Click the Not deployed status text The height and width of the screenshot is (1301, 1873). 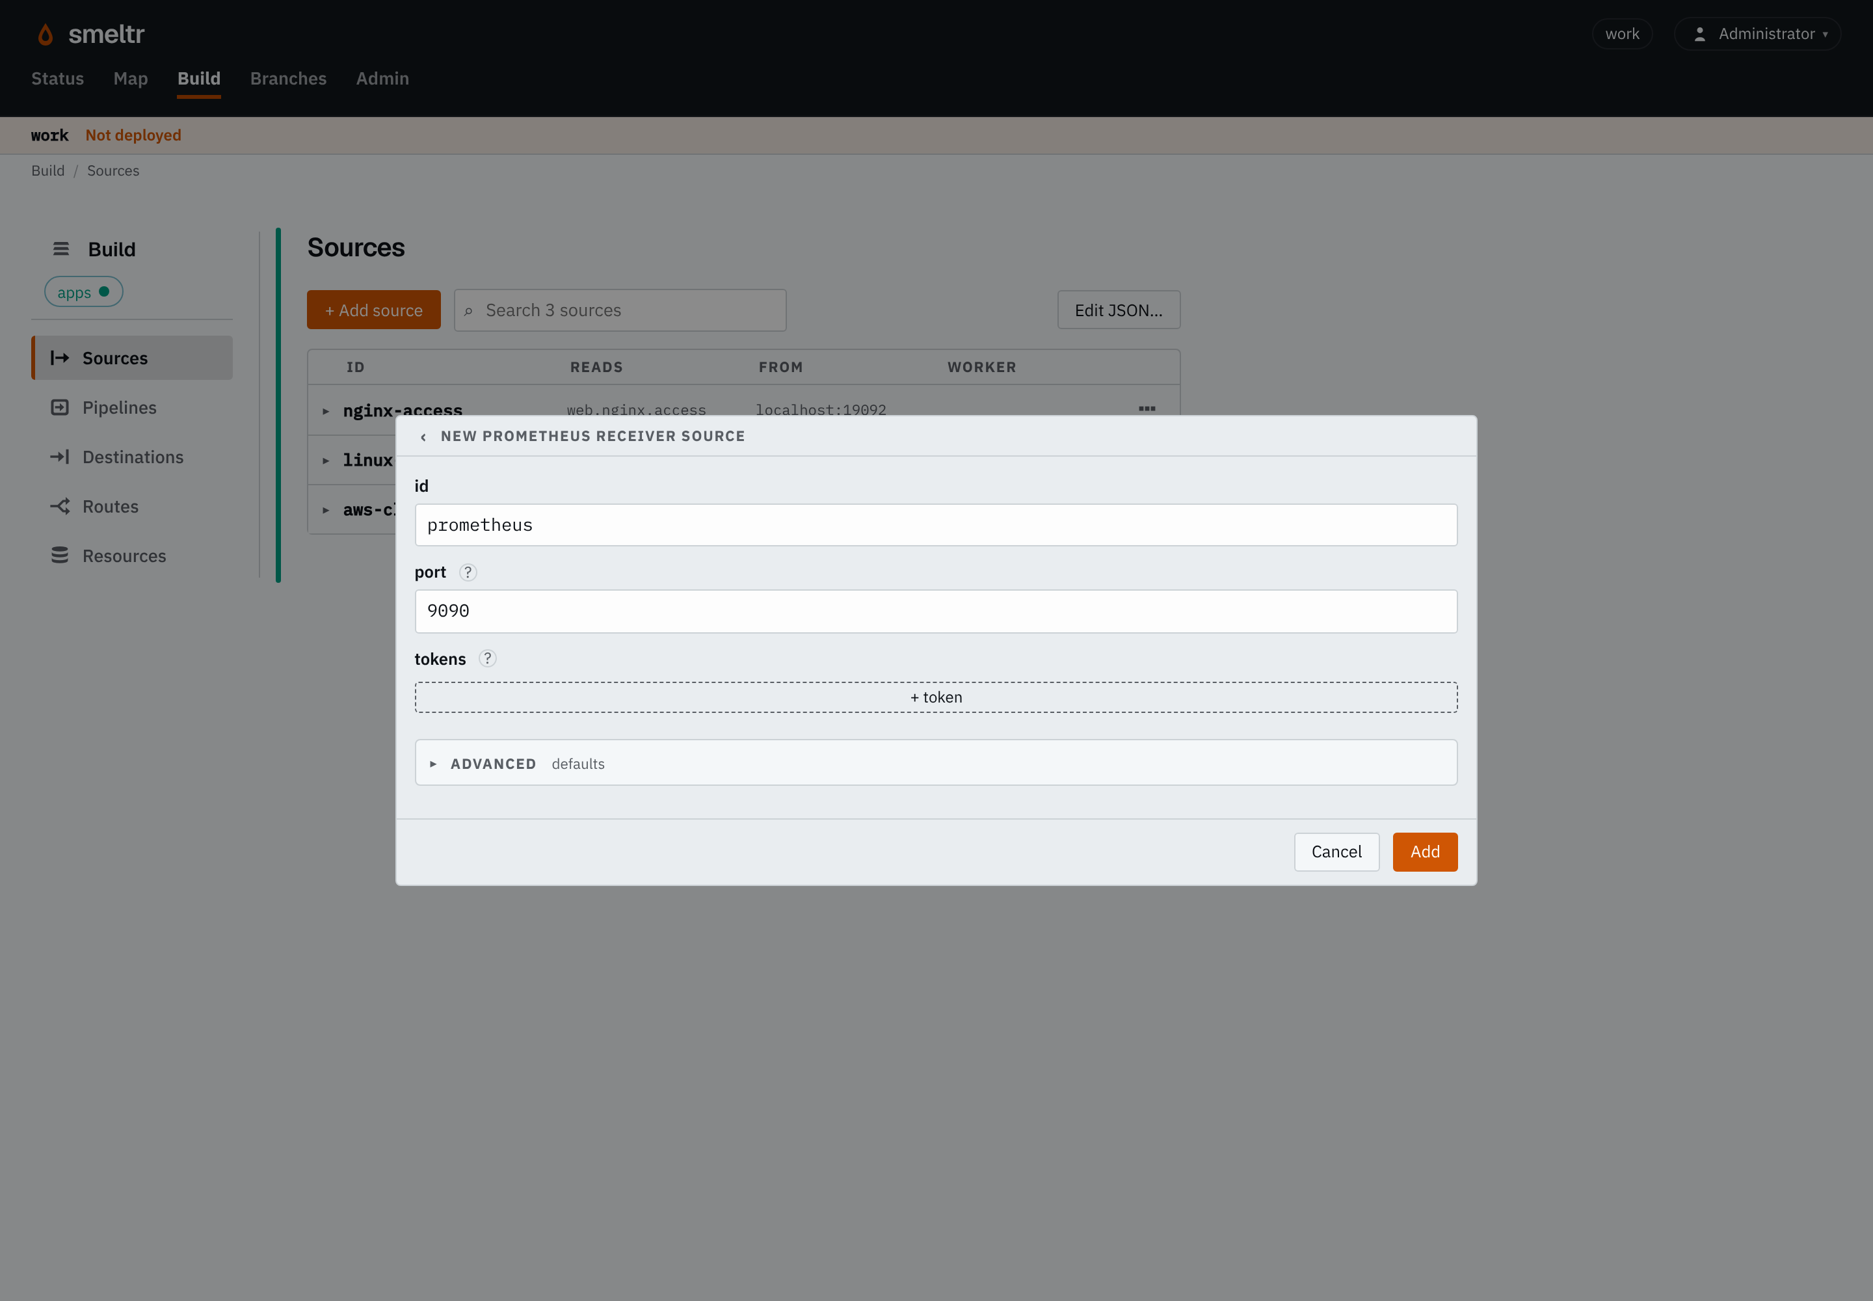[x=134, y=135]
